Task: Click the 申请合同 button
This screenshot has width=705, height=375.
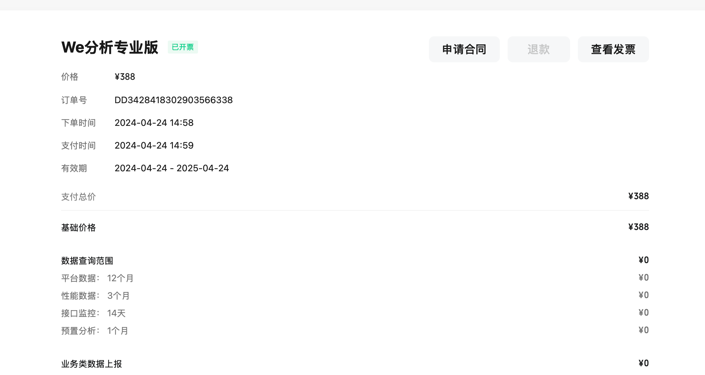Action: coord(464,49)
